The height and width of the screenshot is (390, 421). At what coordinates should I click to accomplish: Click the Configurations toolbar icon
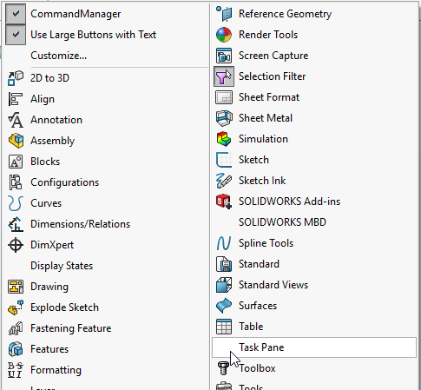tap(16, 182)
